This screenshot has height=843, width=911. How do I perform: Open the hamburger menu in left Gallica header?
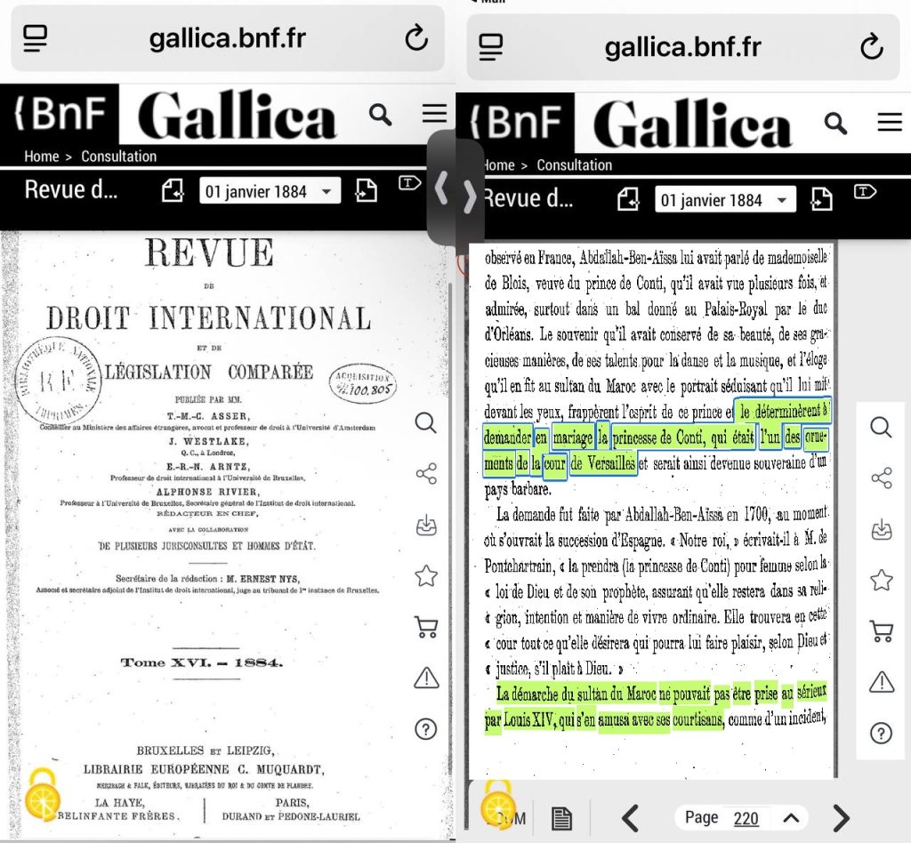coord(434,114)
